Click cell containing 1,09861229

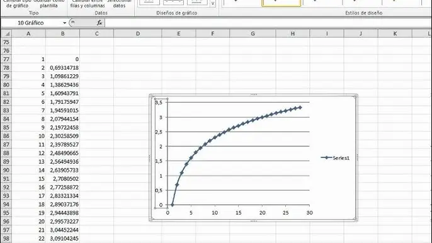click(62, 76)
